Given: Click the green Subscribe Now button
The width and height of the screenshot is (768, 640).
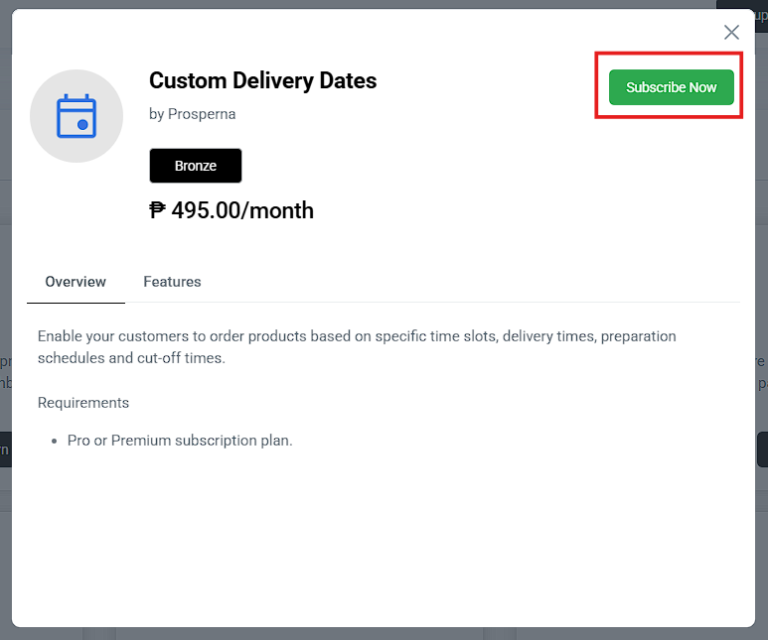Looking at the screenshot, I should 671,87.
